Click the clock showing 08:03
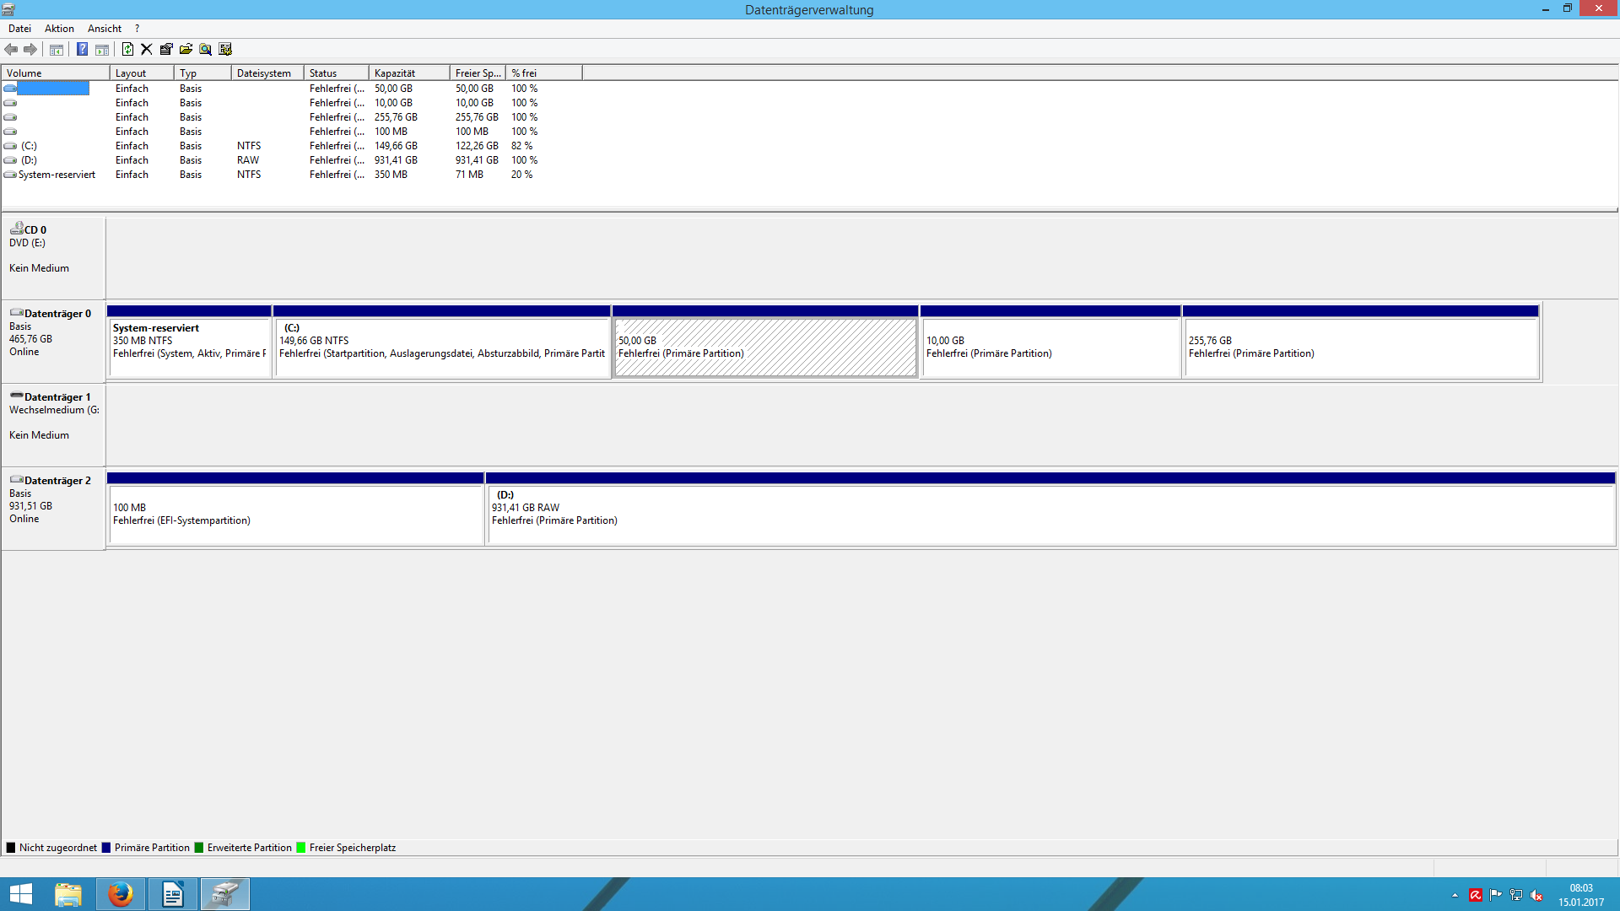The width and height of the screenshot is (1620, 911). point(1581,888)
